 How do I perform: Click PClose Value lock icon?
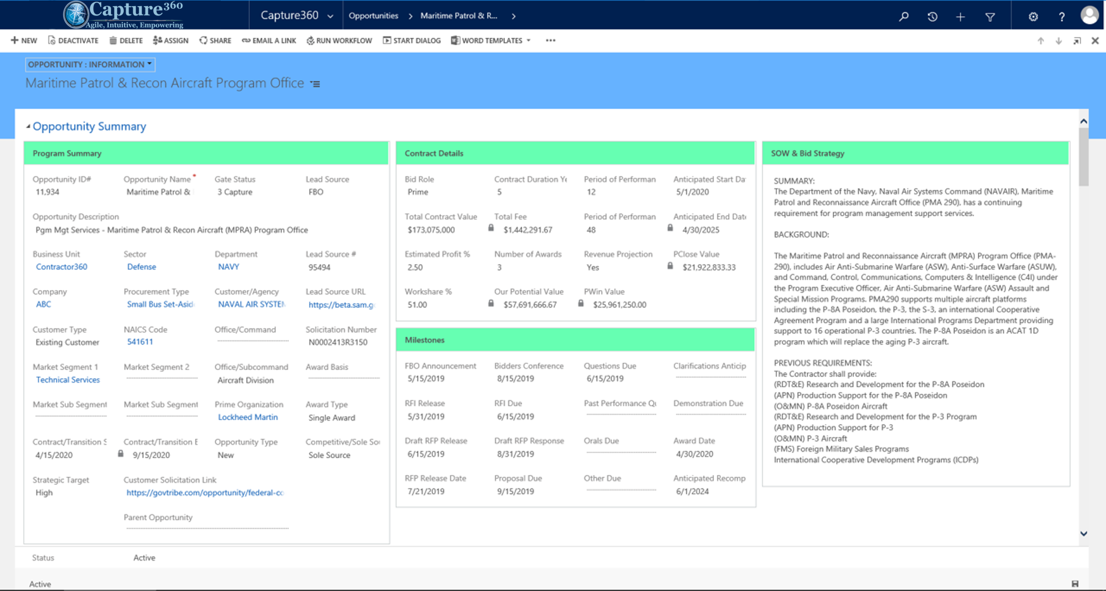[670, 266]
